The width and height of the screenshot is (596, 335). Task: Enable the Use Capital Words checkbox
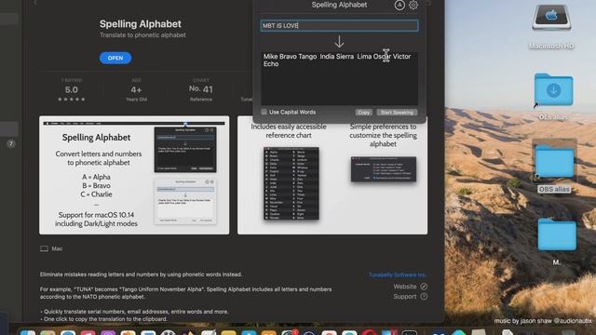[x=264, y=112]
